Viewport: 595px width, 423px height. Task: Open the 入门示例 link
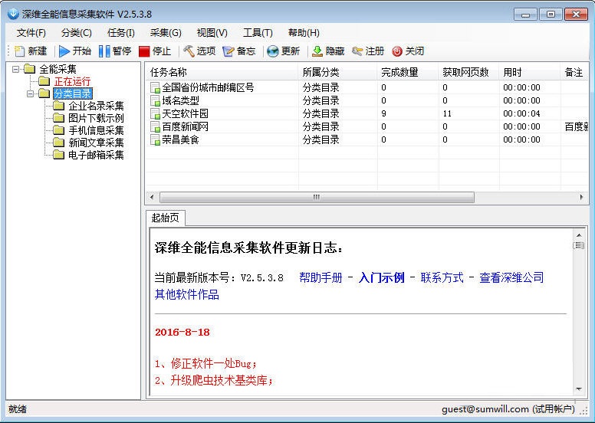point(382,277)
